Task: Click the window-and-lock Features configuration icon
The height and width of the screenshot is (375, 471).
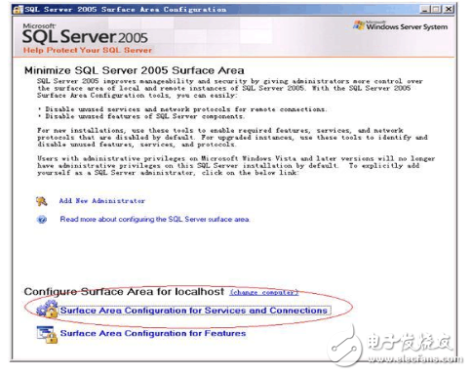Action: tap(47, 334)
